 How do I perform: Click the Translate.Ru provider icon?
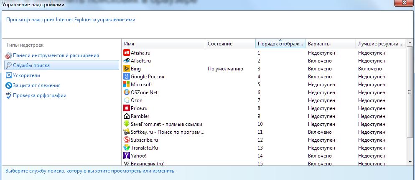tap(127, 148)
